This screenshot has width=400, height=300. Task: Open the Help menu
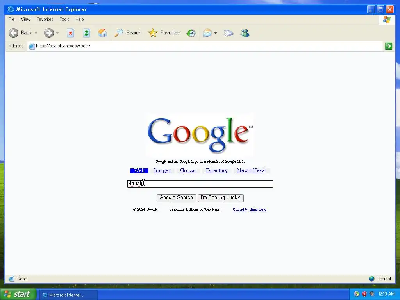tap(79, 19)
